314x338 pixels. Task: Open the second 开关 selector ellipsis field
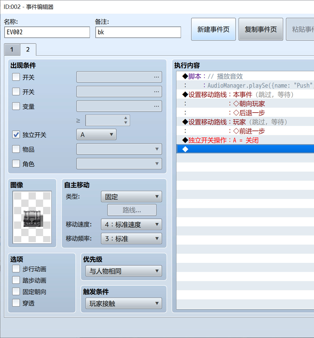(x=119, y=92)
